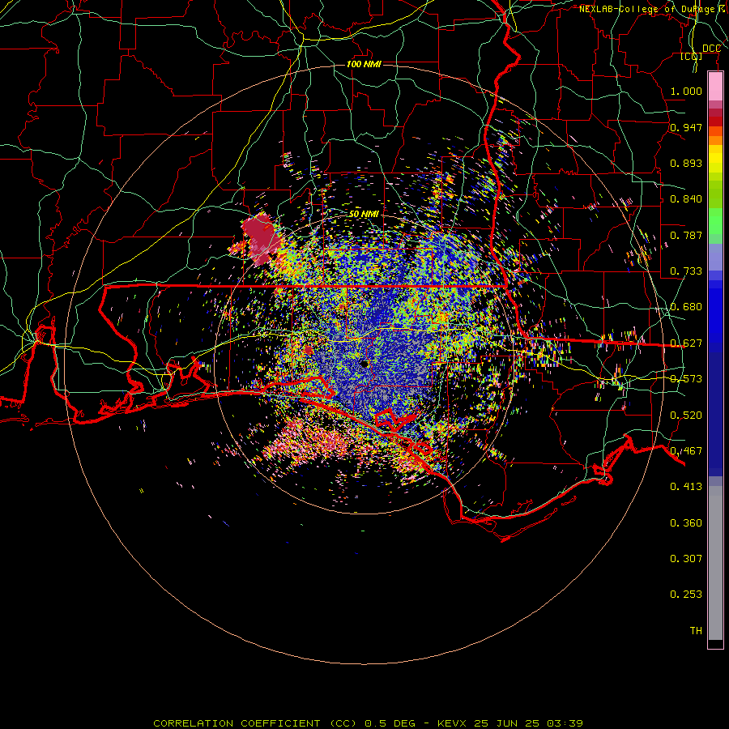729x729 pixels.
Task: Select the 0.467 legend value
Action: tap(686, 451)
